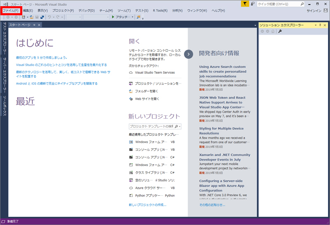Click the find in files toolbar icon

click(138, 17)
